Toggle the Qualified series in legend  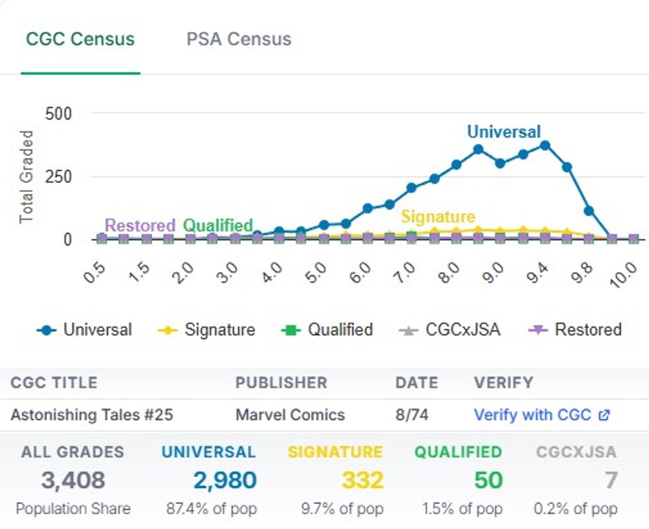pos(340,330)
